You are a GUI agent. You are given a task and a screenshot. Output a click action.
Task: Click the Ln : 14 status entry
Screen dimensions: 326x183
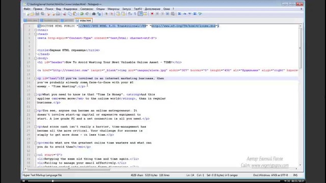(x=190, y=175)
